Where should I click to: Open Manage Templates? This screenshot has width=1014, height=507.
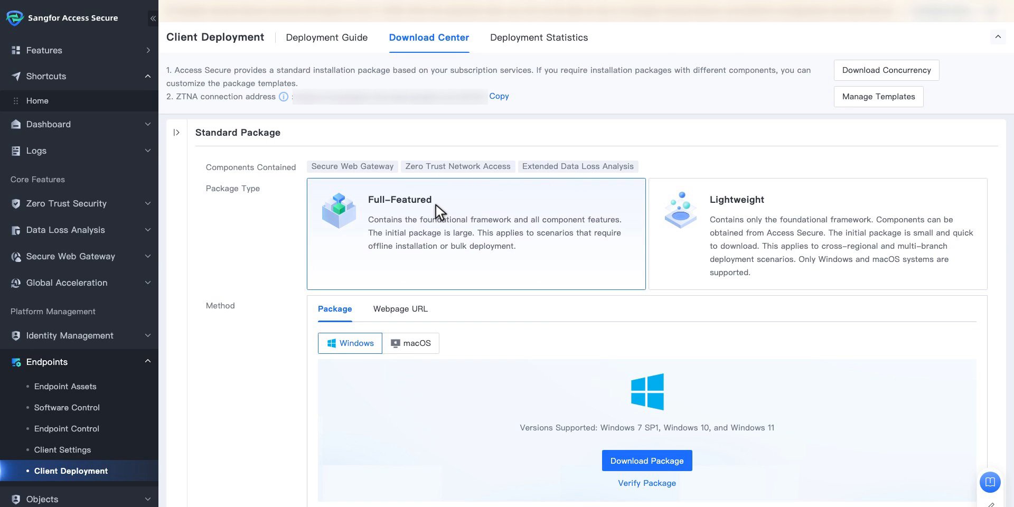[878, 97]
